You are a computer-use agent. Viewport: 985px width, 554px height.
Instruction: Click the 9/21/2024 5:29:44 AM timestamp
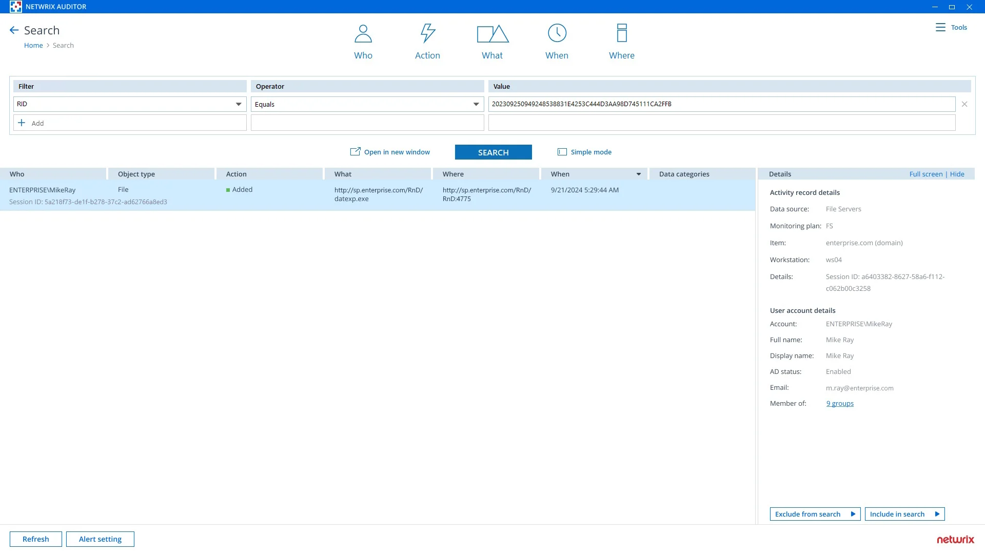coord(585,190)
